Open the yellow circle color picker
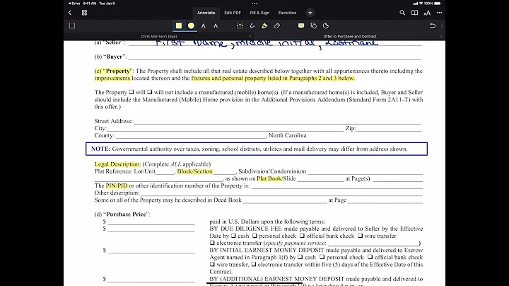 pos(191,25)
